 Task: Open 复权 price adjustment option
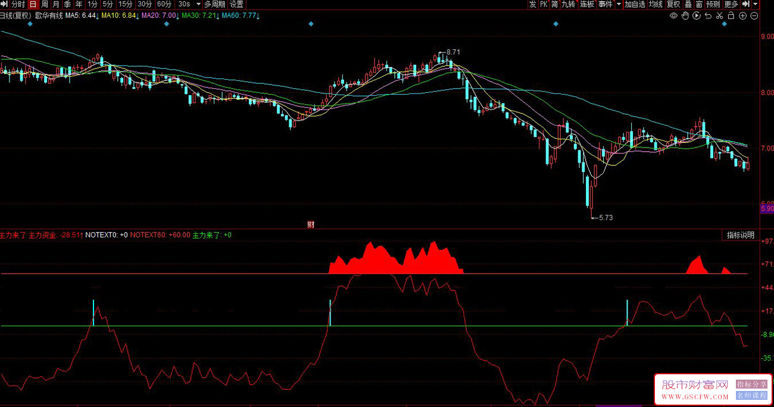click(673, 4)
